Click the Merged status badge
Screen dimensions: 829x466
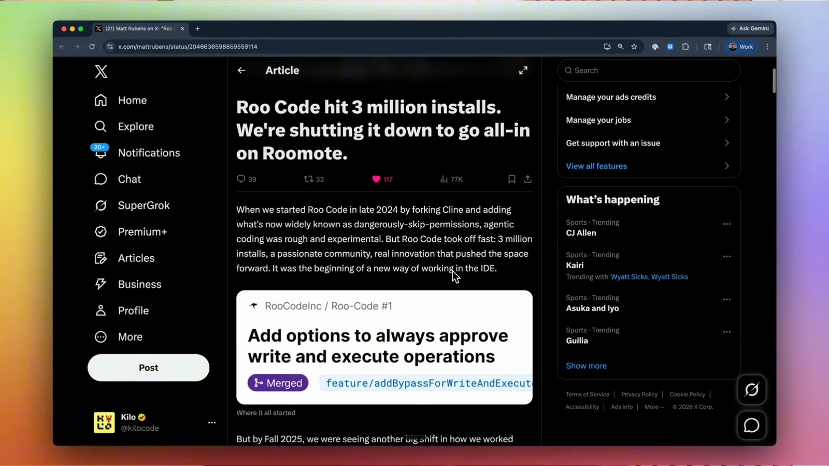[x=278, y=383]
